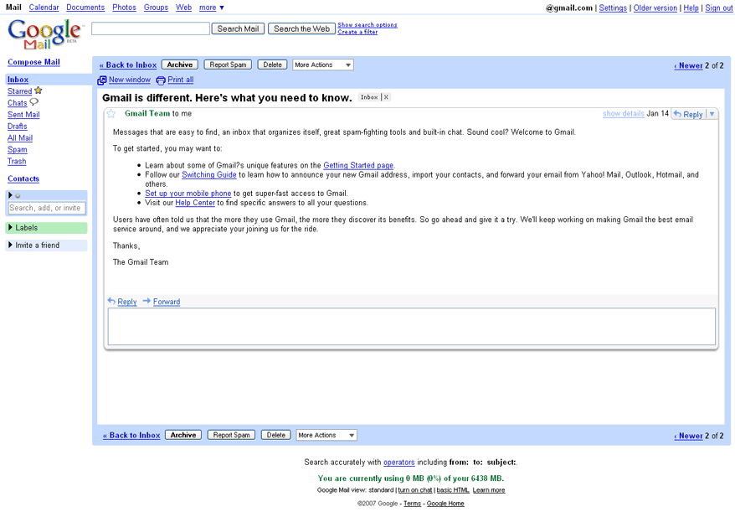Remove the Inbox label with the x
The height and width of the screenshot is (512, 735).
tap(386, 97)
